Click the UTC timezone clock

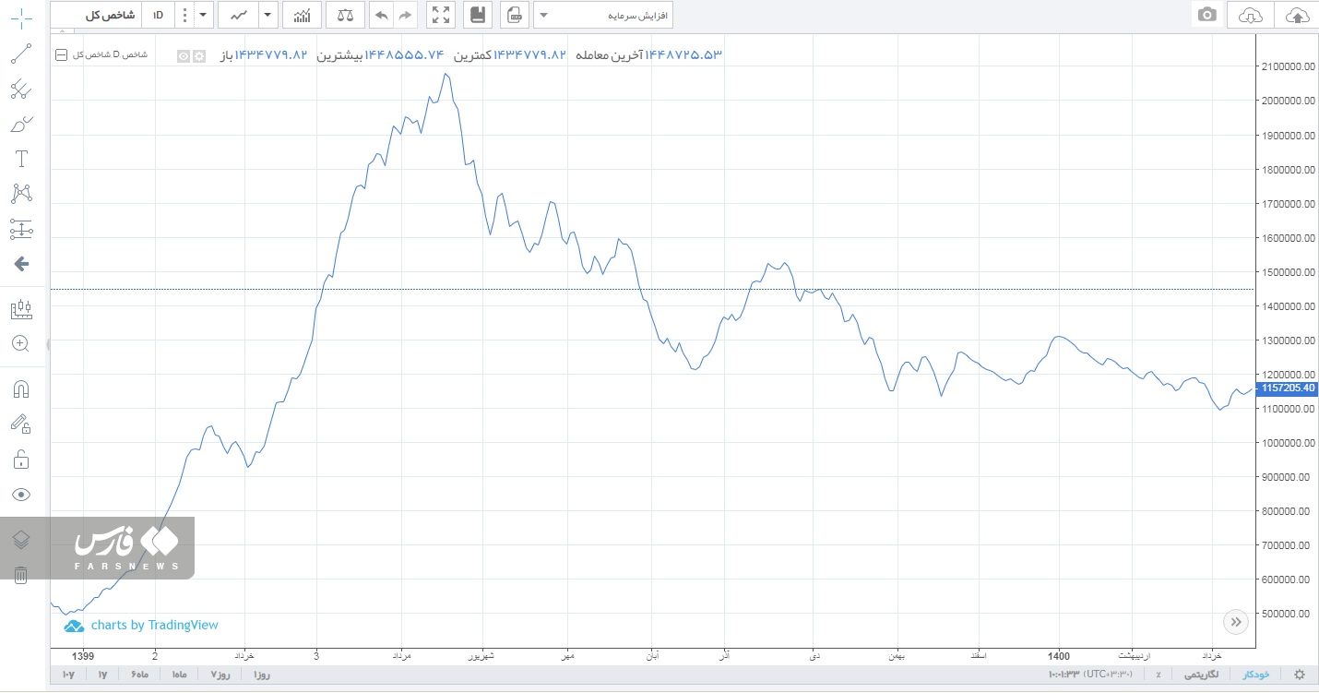pos(1091,675)
